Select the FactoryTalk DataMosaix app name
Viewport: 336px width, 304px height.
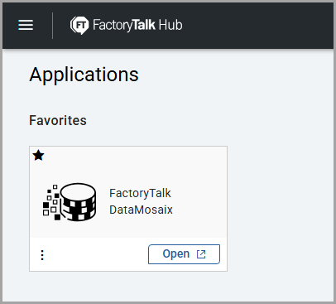tap(141, 201)
